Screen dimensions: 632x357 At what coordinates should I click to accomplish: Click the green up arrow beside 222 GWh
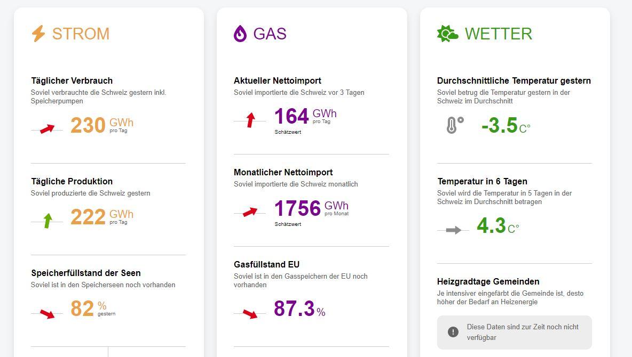pos(48,221)
